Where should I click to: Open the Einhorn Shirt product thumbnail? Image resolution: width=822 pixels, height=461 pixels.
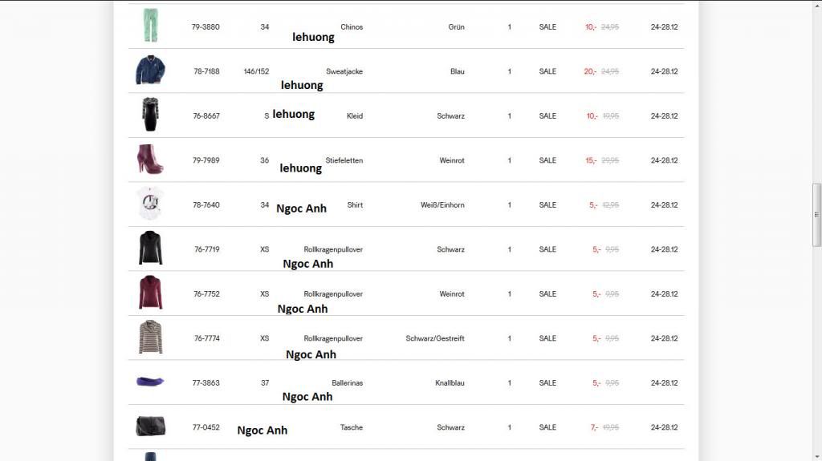[150, 204]
